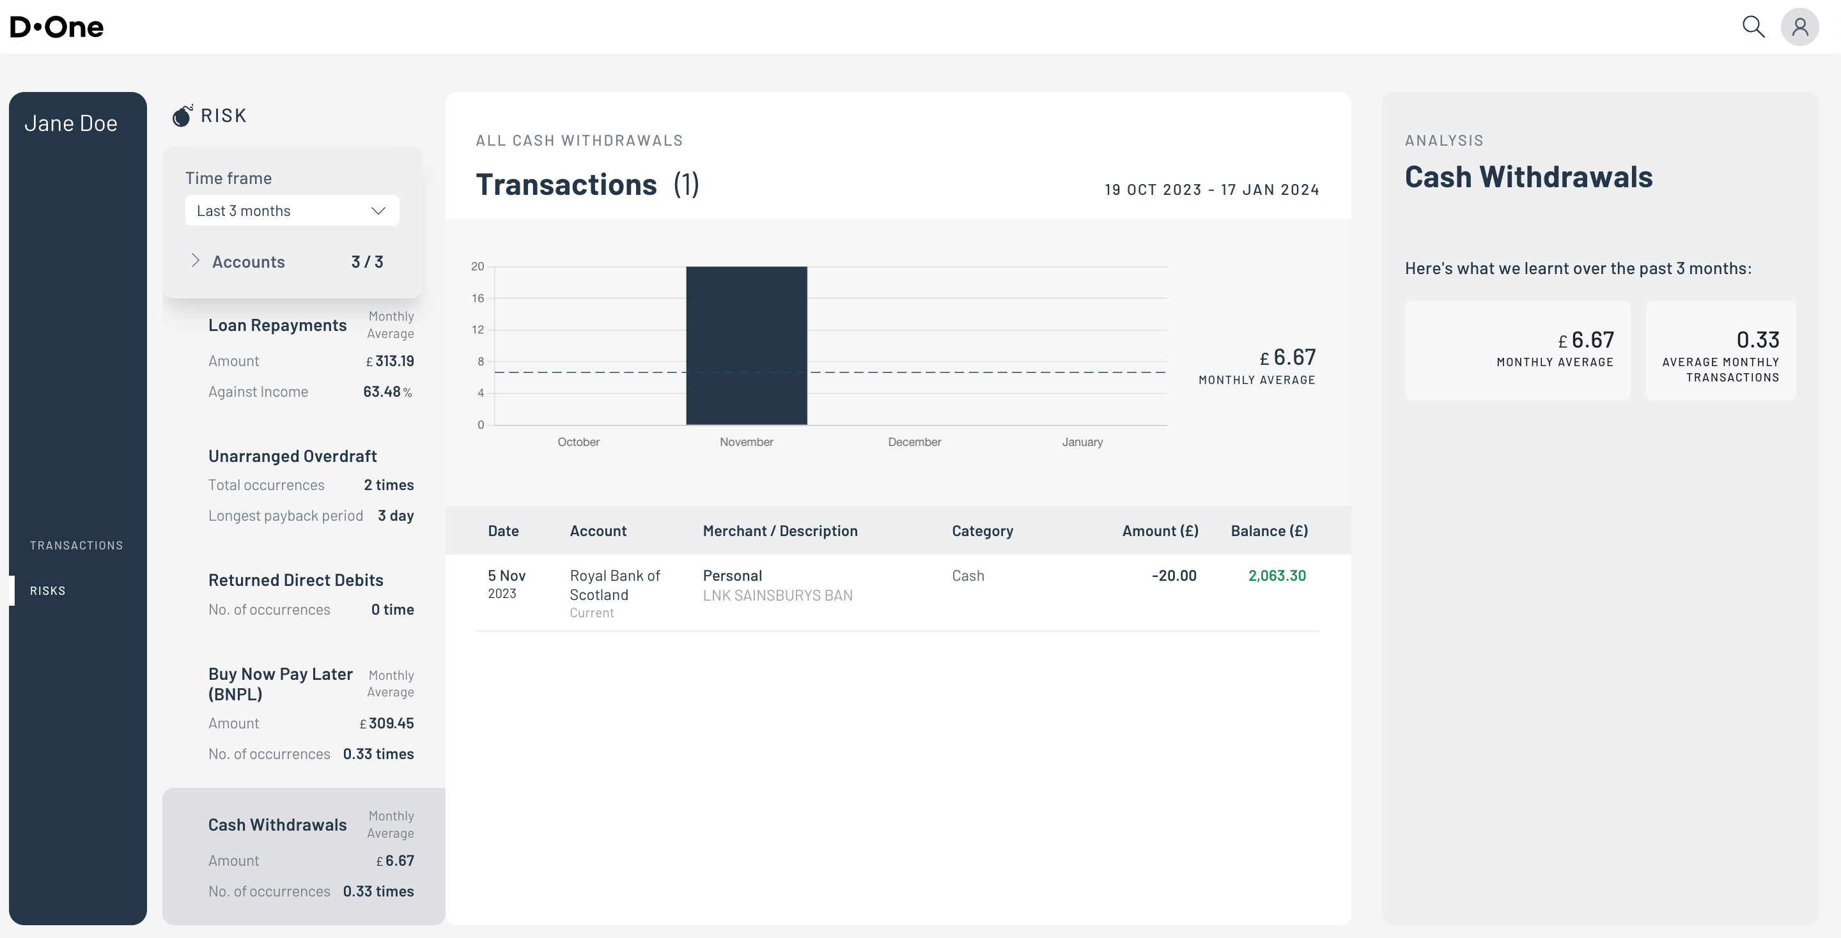Click the time frame dropdown chevron arrow
1841x938 pixels.
(x=378, y=211)
